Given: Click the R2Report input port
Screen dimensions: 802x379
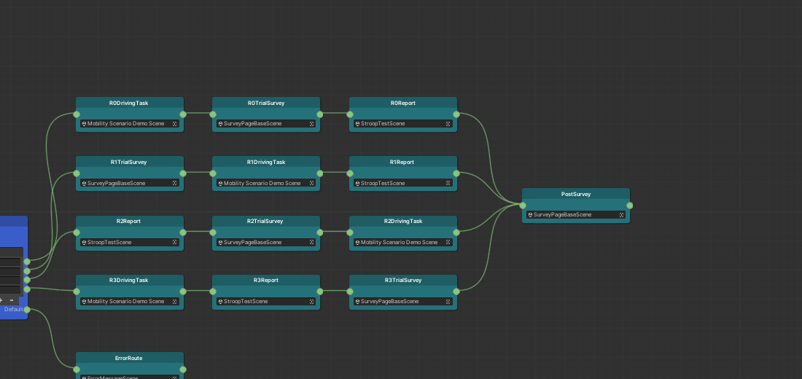Looking at the screenshot, I should (x=77, y=233).
